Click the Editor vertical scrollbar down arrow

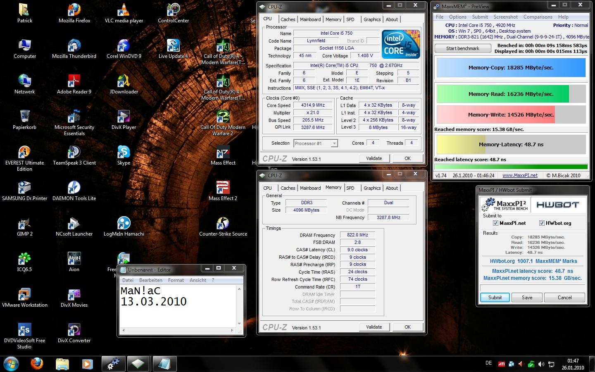click(239, 324)
